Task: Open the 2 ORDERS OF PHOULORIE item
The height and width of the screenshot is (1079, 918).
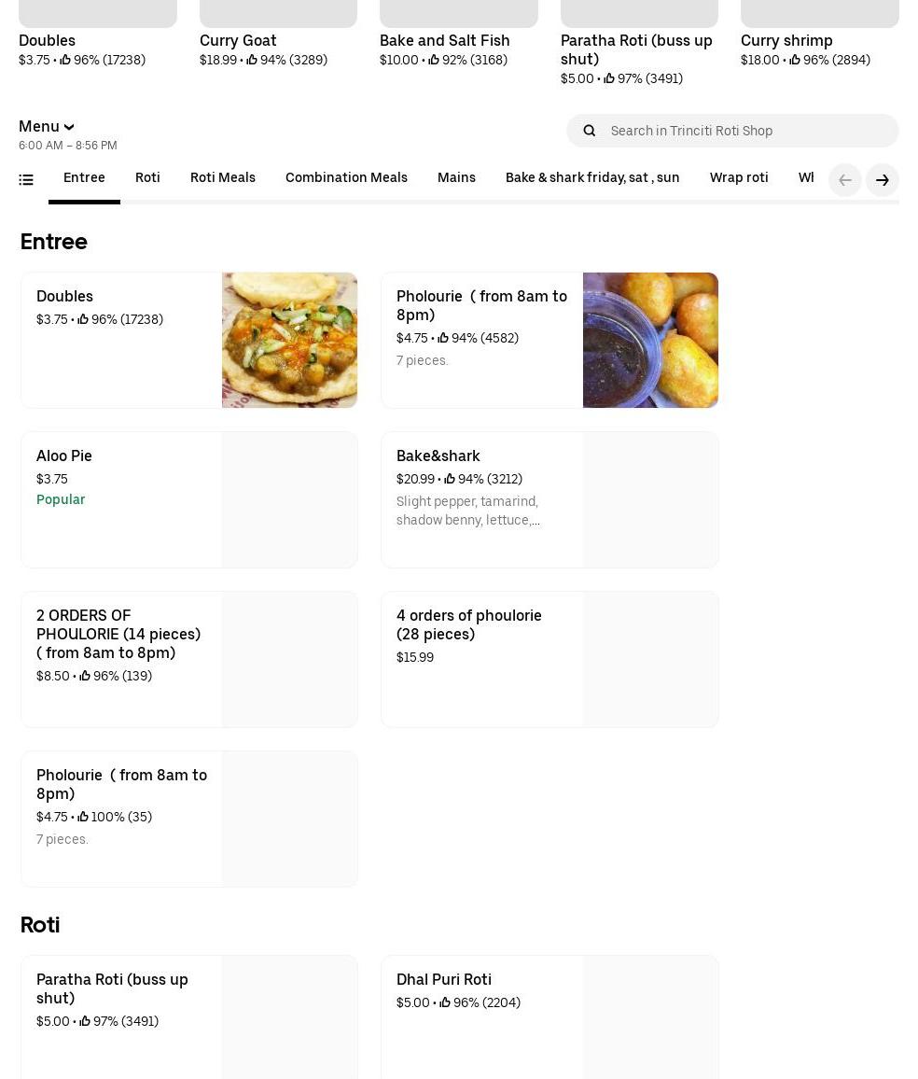Action: point(189,659)
